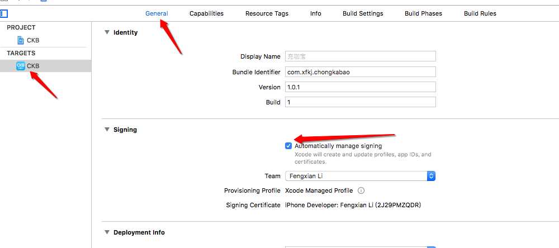Open the Build Settings tab
The image size is (559, 248).
coord(363,13)
